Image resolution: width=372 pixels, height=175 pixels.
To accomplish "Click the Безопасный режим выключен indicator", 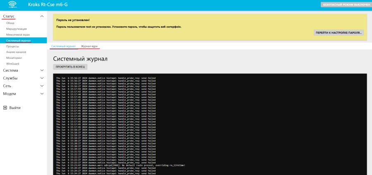I will (345, 5).
